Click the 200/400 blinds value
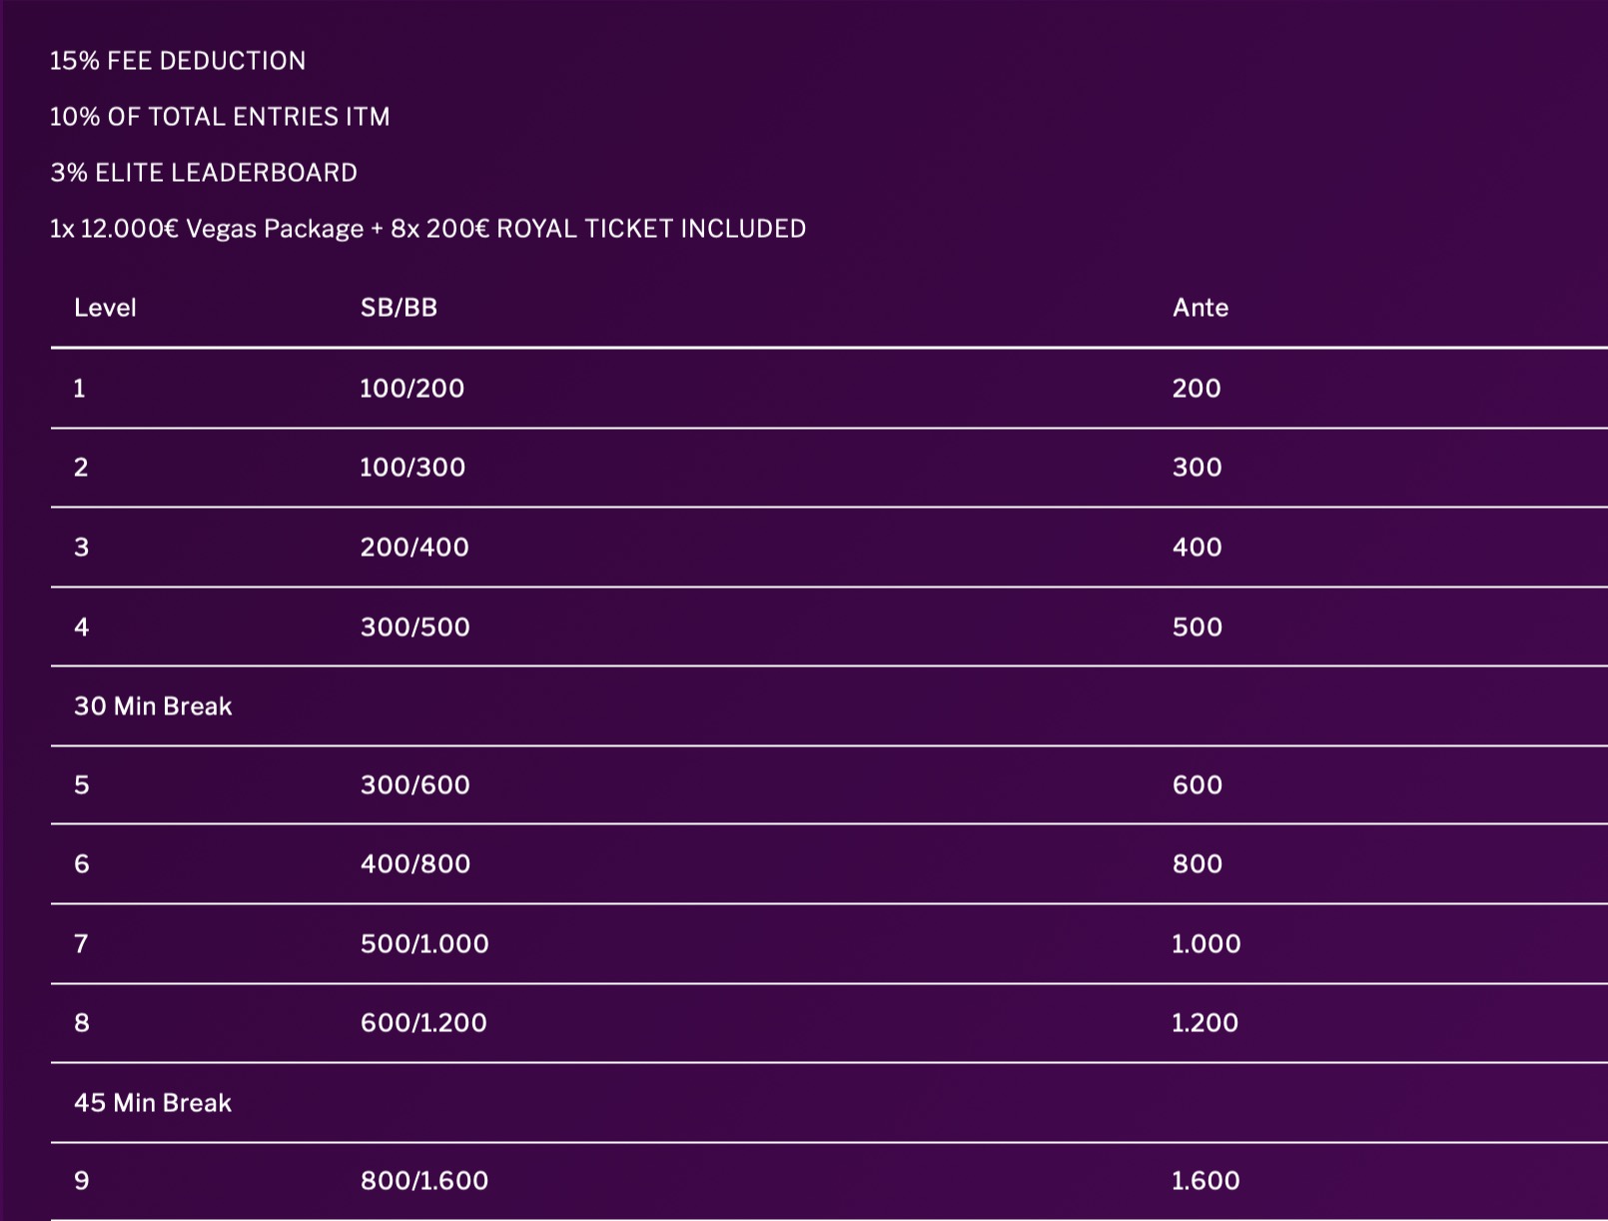The height and width of the screenshot is (1221, 1608). coord(413,548)
